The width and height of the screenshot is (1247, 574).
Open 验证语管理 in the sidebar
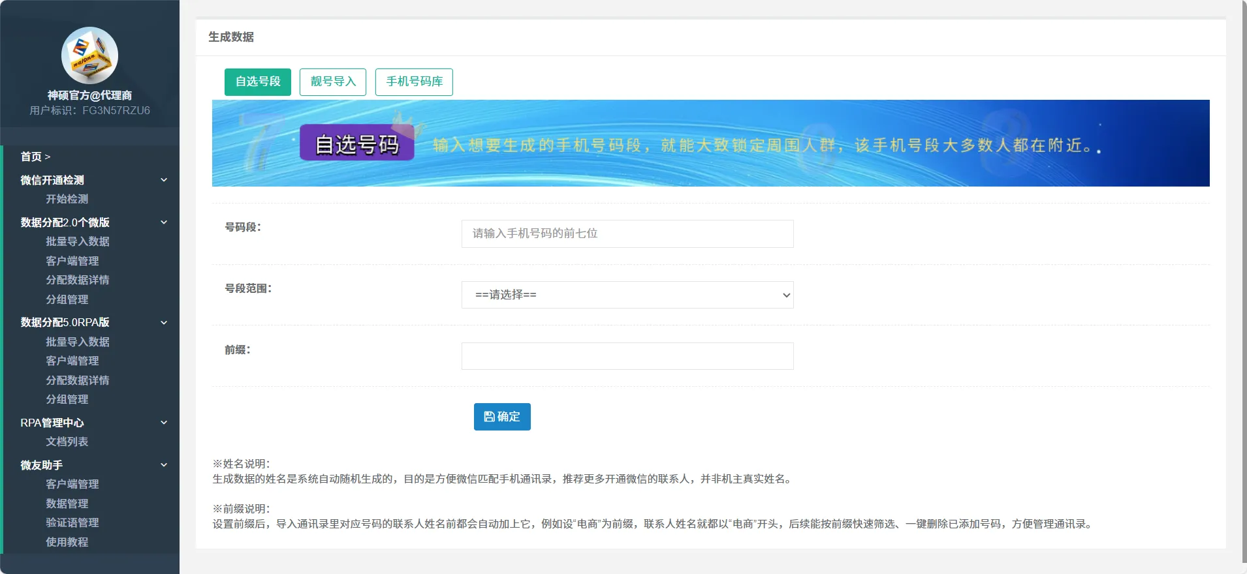(72, 522)
